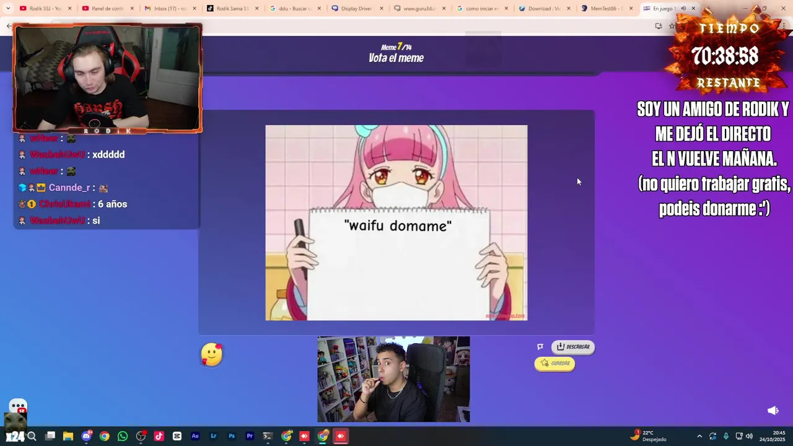Open CapCut from the taskbar
The height and width of the screenshot is (446, 793).
click(177, 437)
